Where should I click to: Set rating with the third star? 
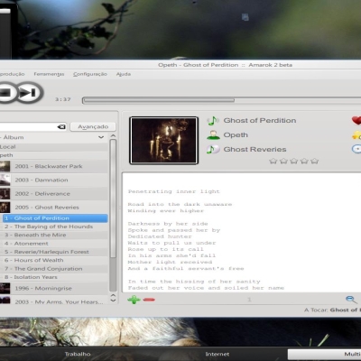tap(294, 161)
